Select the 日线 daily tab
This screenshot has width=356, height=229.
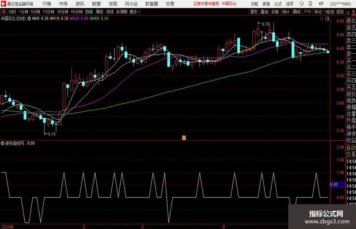point(89,12)
